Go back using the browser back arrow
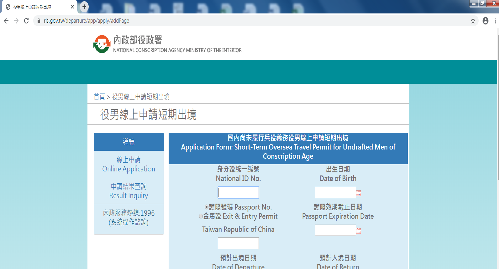This screenshot has height=269, width=499. [x=6, y=21]
